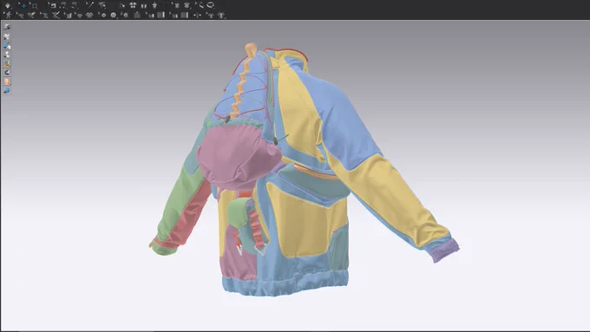590x332 pixels.
Task: Pick the diagonal needle pin tool
Action: tap(90, 5)
